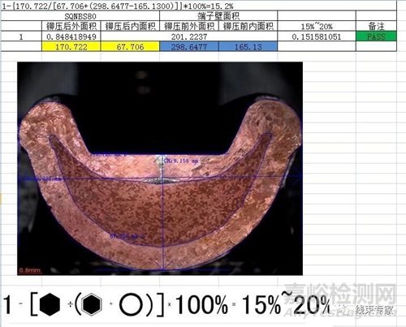Viewport: 406px width, 327px height.
Task: Click the 备注 header cell
Action: (376, 26)
